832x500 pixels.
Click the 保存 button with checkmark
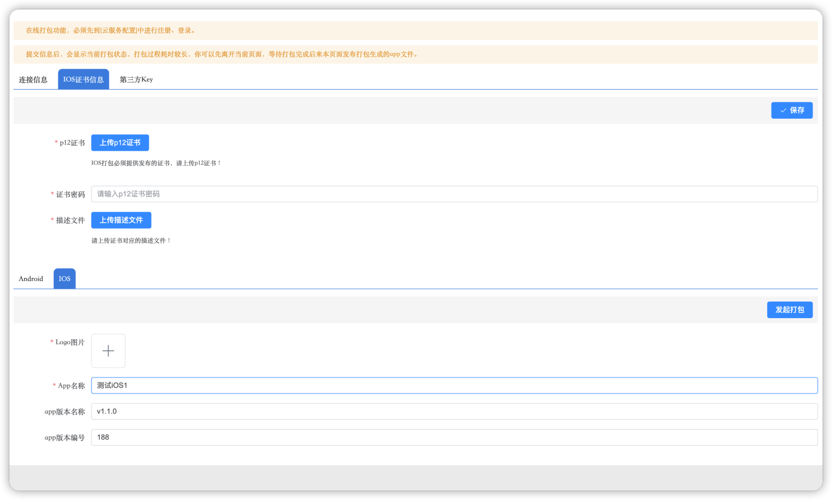(792, 110)
